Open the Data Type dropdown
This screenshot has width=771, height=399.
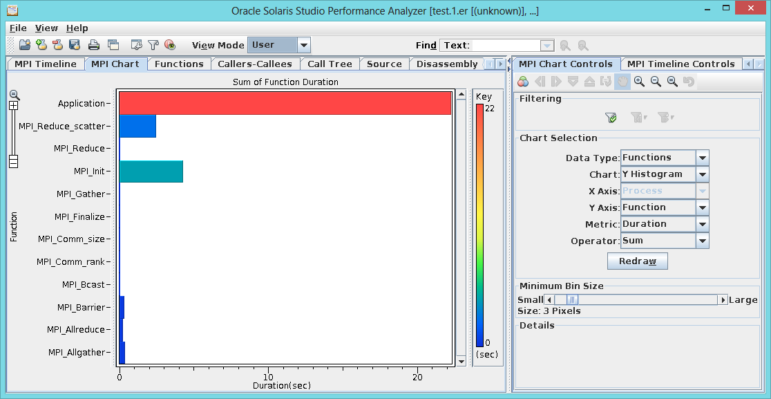tap(703, 158)
